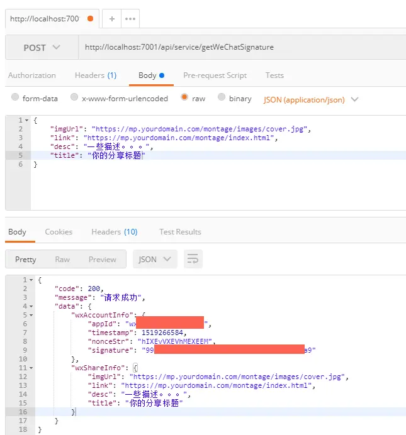The height and width of the screenshot is (435, 406).
Task: Click line number 5 in request gutter
Action: pos(20,155)
